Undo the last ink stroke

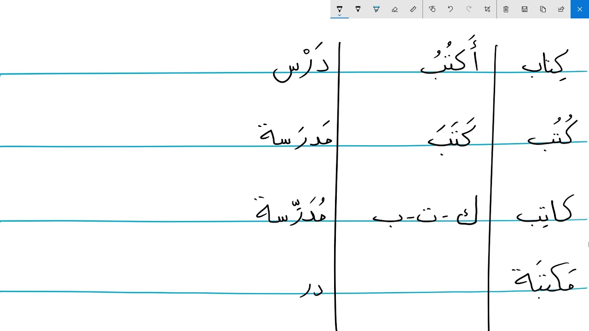450,9
